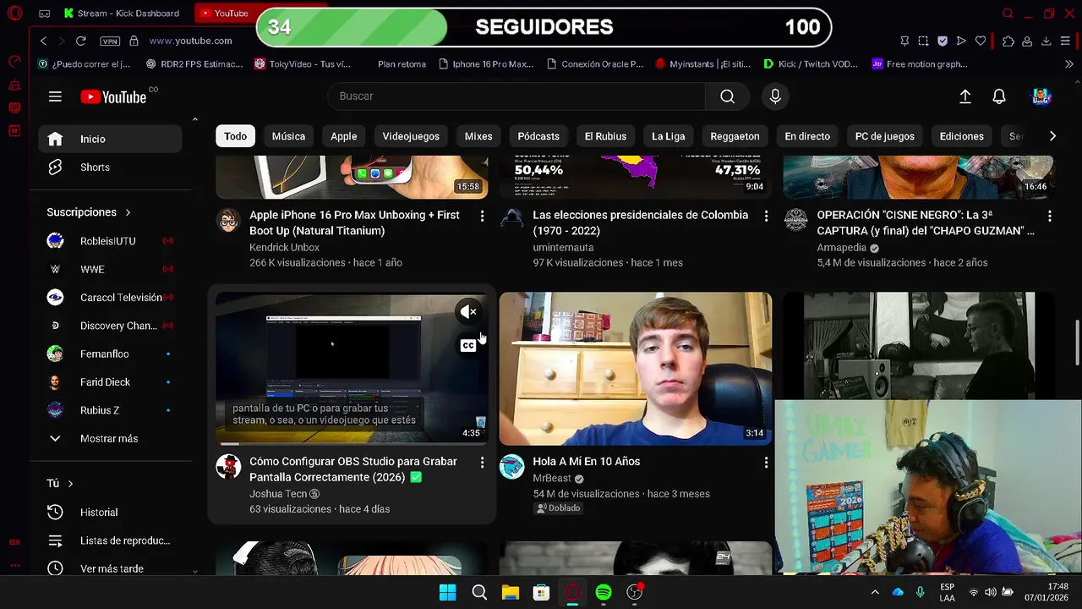The width and height of the screenshot is (1082, 609).
Task: Open tab search magnifier in title bar
Action: 1008,14
